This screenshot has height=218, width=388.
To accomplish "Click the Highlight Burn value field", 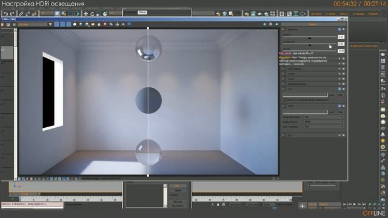I will point(341,44).
